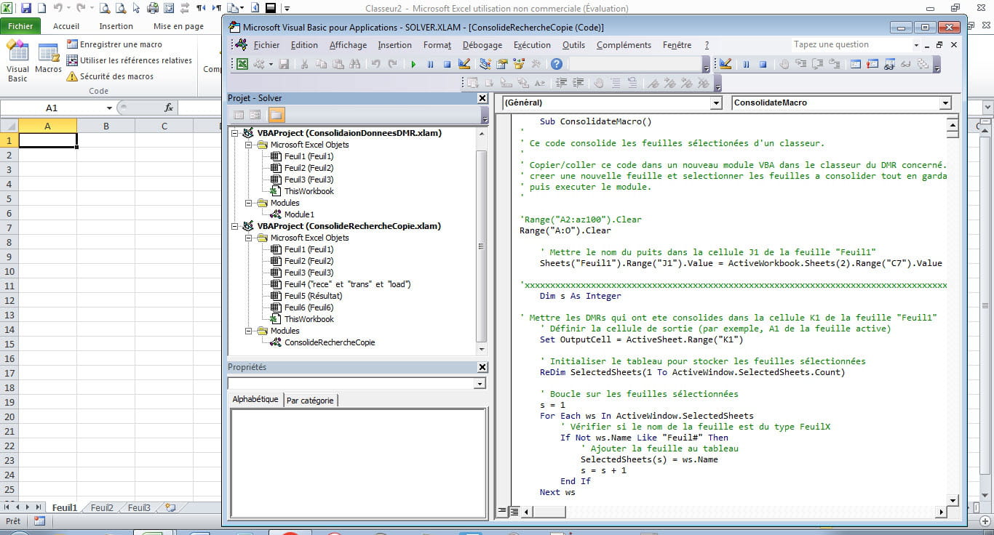The image size is (994, 535).
Task: Open the ConsolidateMacro procedure dropdown
Action: coord(945,102)
